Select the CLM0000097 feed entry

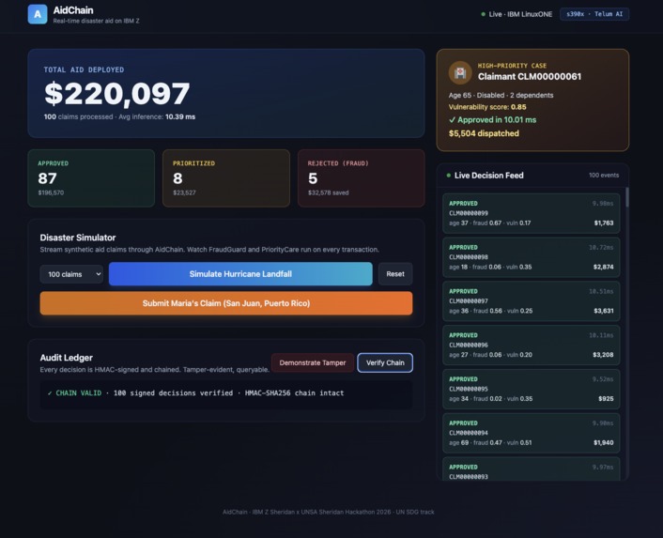point(532,301)
